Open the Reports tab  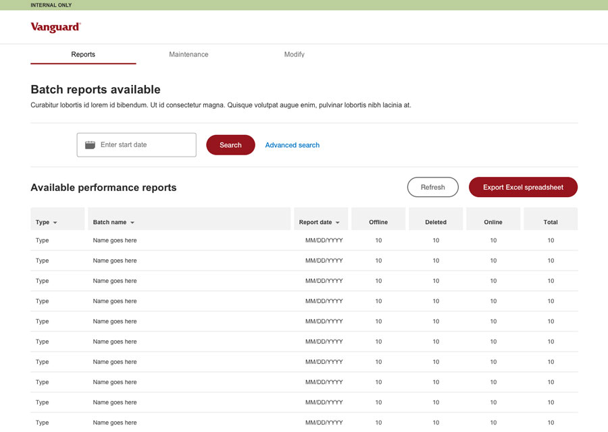pyautogui.click(x=83, y=55)
